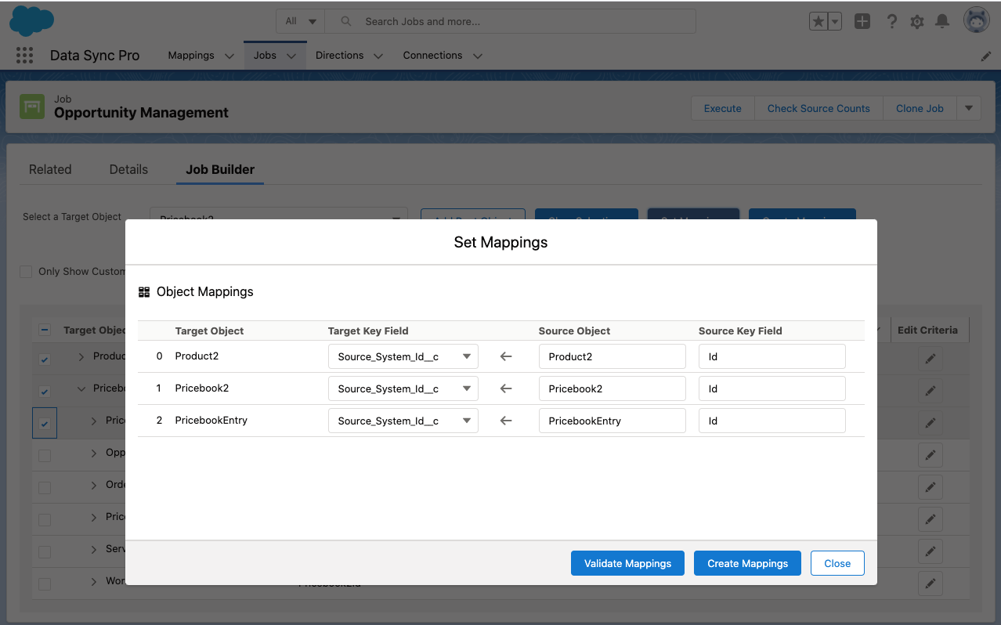
Task: Open the App Launcher grid icon
Action: (24, 55)
